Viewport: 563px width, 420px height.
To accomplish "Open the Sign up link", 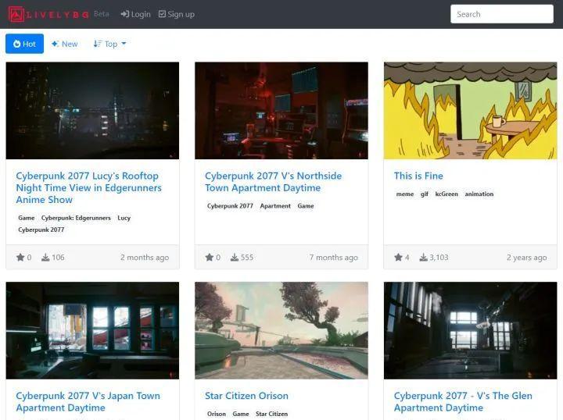I will tap(176, 14).
